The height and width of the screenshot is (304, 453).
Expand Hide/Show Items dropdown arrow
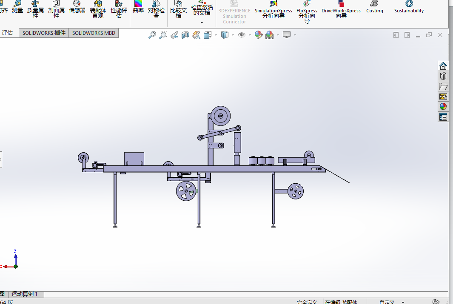250,35
